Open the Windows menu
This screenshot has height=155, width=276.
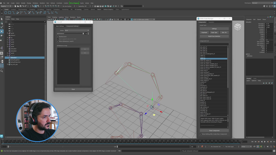35,3
